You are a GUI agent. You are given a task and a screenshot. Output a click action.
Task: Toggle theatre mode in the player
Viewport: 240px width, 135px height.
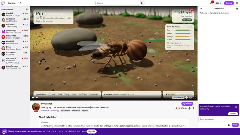pos(190,97)
